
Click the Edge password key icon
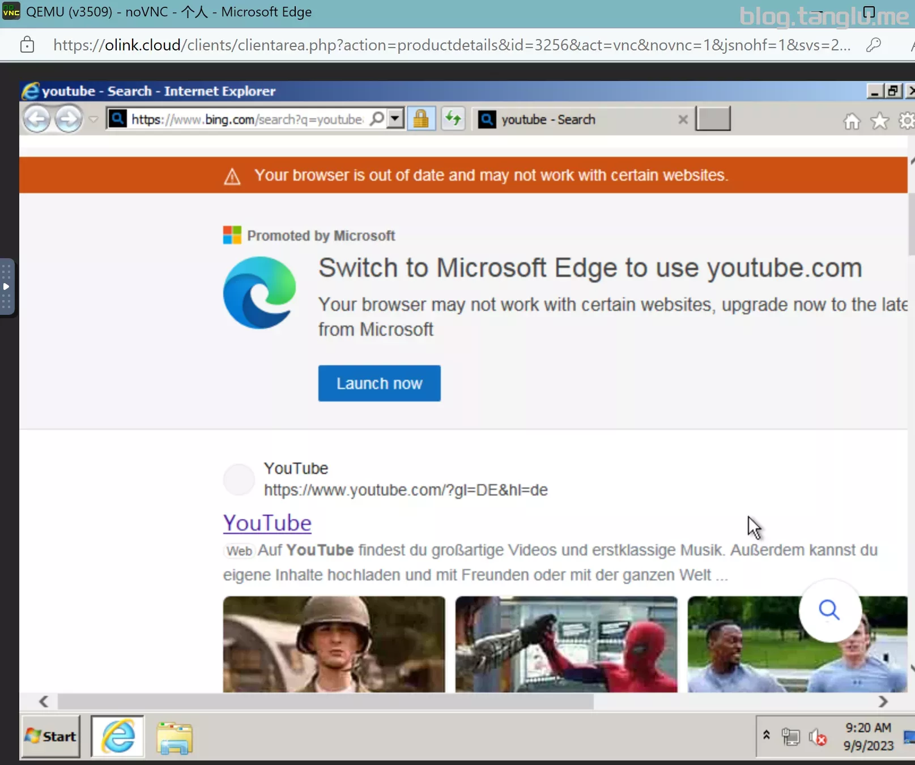pyautogui.click(x=874, y=45)
